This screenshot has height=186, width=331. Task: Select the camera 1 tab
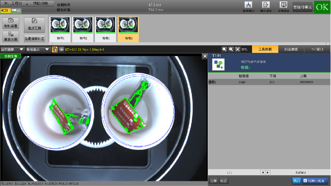(5, 10)
